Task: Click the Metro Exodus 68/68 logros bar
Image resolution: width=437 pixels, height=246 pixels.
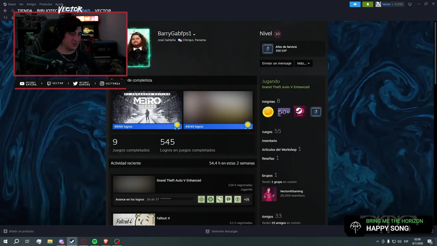Action: pos(147,126)
